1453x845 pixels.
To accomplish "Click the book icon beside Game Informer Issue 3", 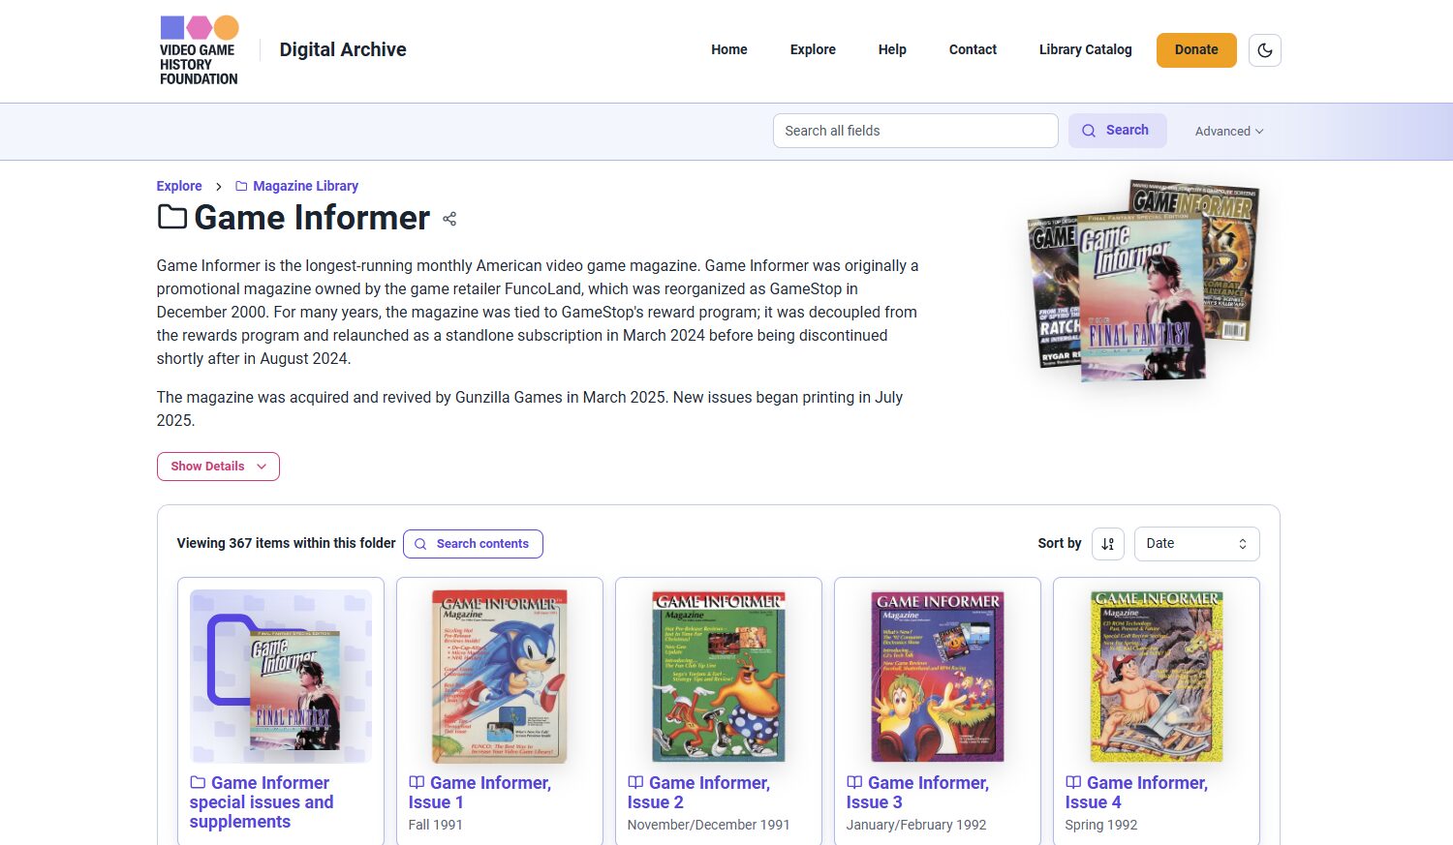I will 853,782.
